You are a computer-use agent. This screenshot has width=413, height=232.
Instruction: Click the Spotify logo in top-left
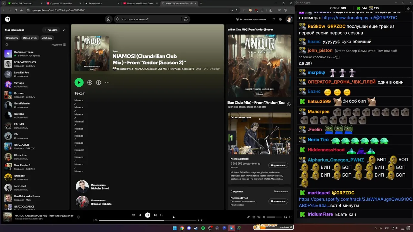7,19
